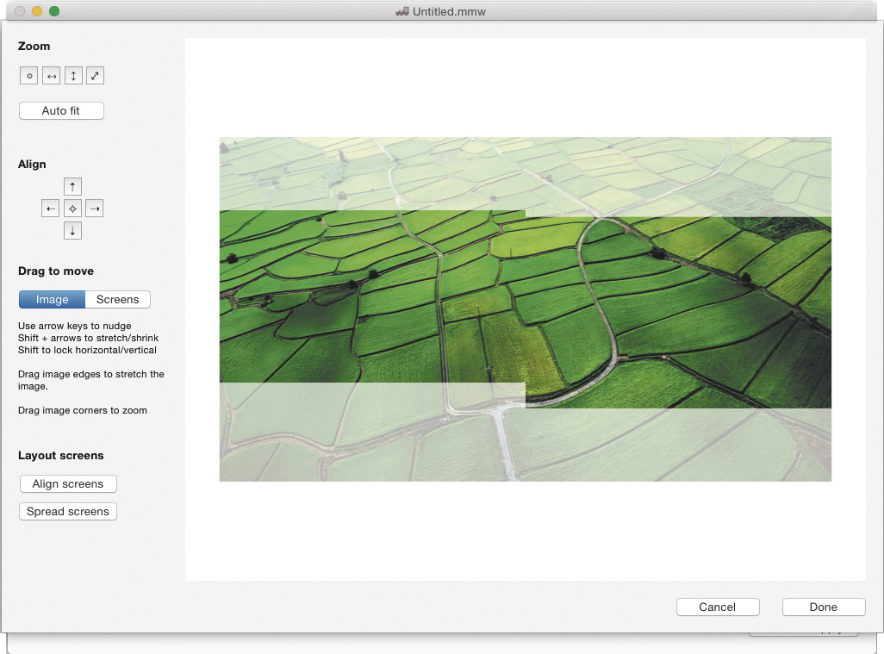Align image to the top with up arrow
The width and height of the screenshot is (884, 654).
tap(73, 186)
